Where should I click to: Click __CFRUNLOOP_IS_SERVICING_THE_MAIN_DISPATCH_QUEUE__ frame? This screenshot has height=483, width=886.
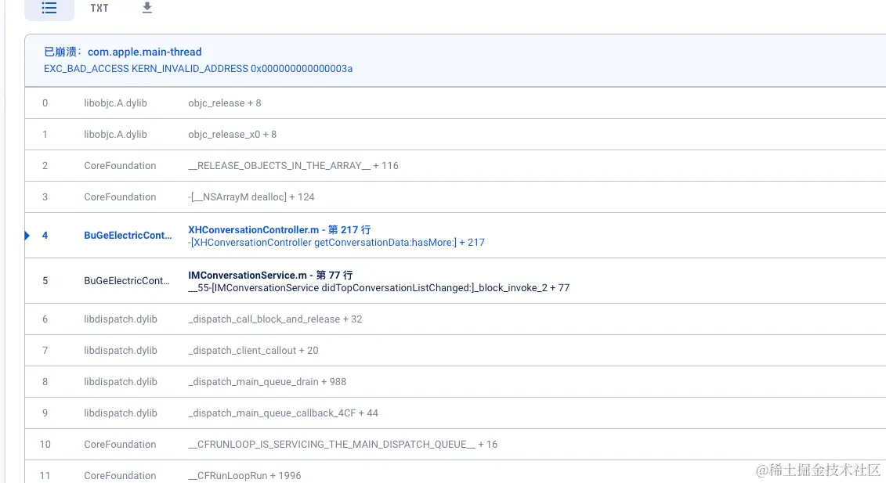pos(343,445)
